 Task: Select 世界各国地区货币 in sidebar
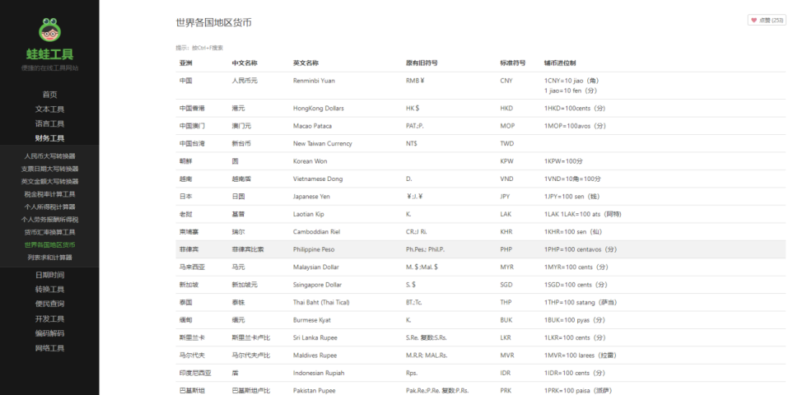point(50,244)
